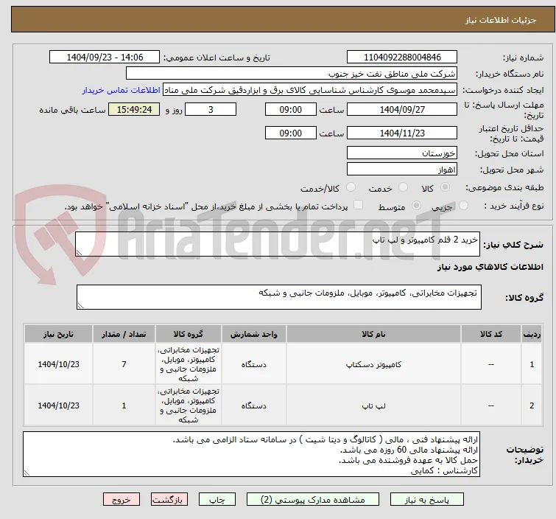Open 'مشاهده مدارک پیوستی (2)' attachments
Viewport: 556px width, 519px height.
[312, 500]
